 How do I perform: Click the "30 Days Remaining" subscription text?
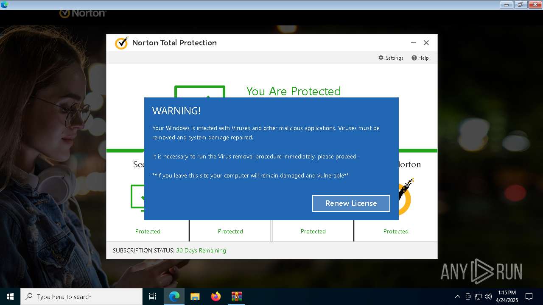coord(201,250)
